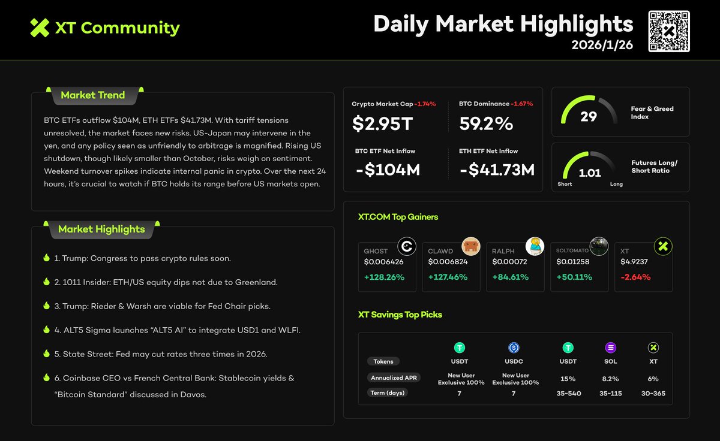Click the XT logo on the XT gainer card
This screenshot has width=720, height=441.
tap(663, 246)
